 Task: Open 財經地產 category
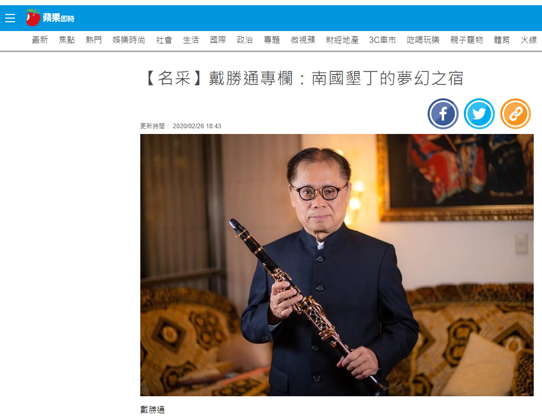342,40
